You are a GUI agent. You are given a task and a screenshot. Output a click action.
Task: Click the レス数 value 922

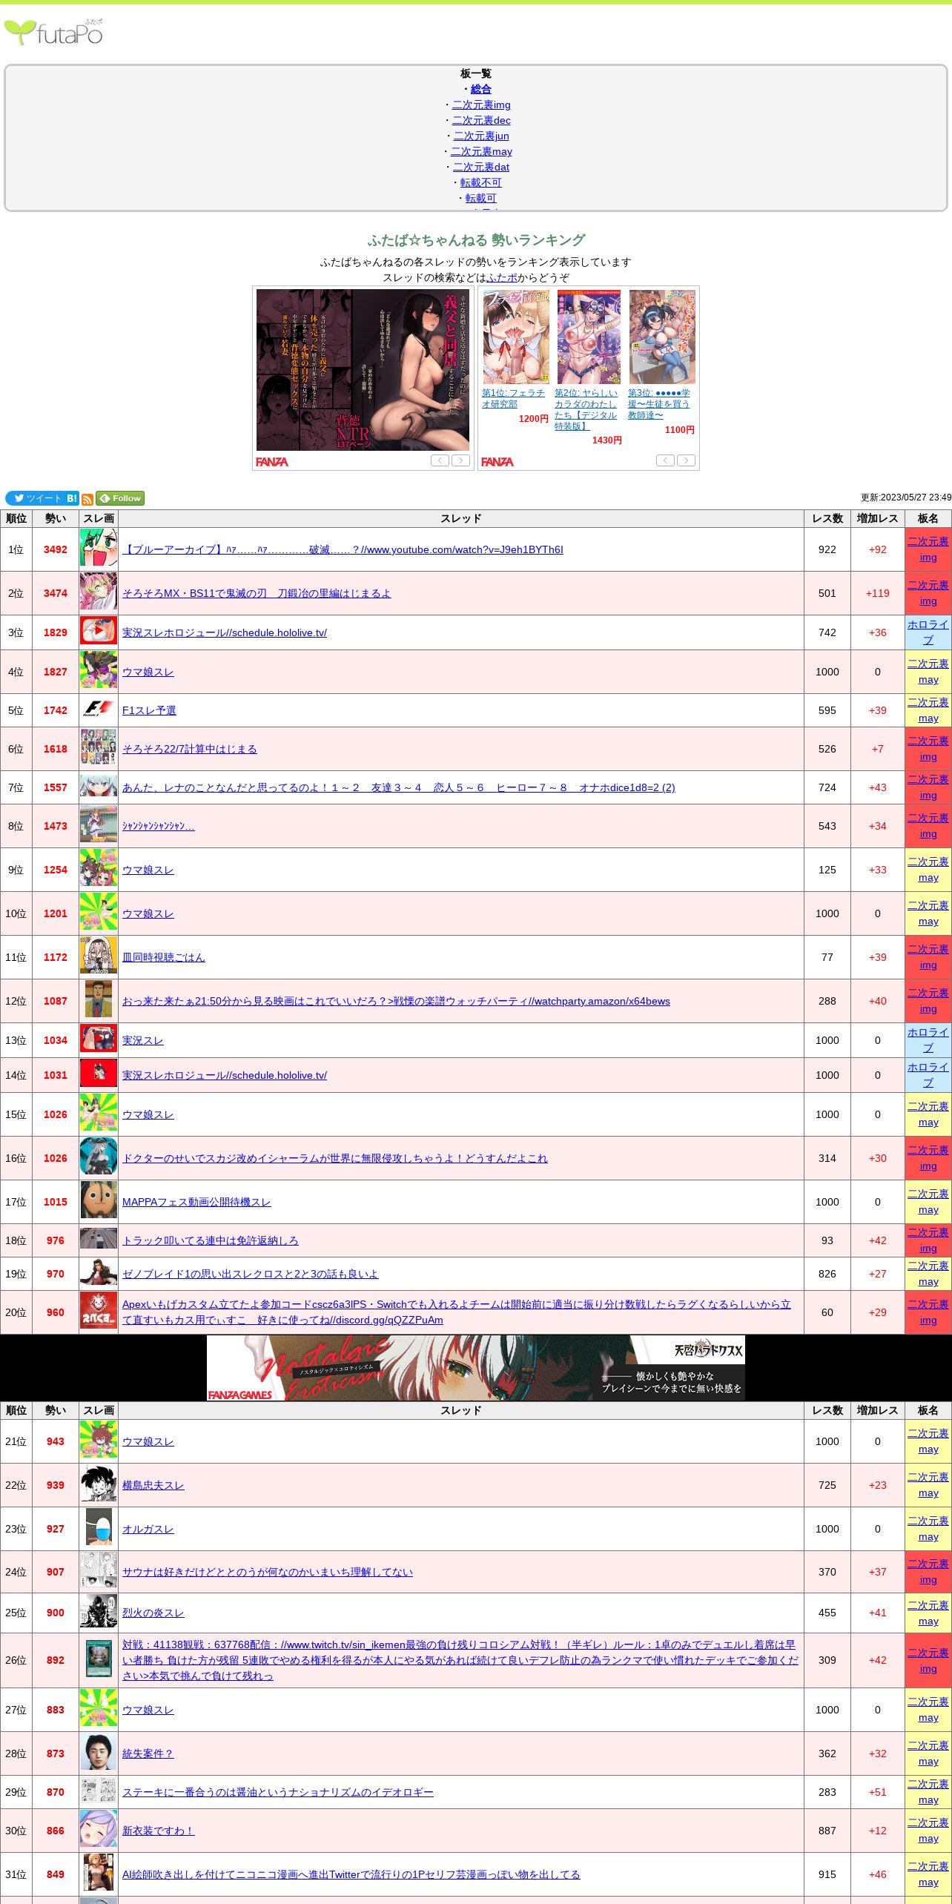click(827, 549)
